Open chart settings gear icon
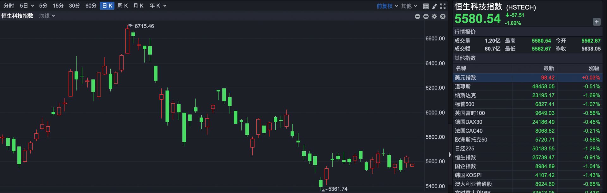Image resolution: width=607 pixels, height=193 pixels. tap(434, 16)
